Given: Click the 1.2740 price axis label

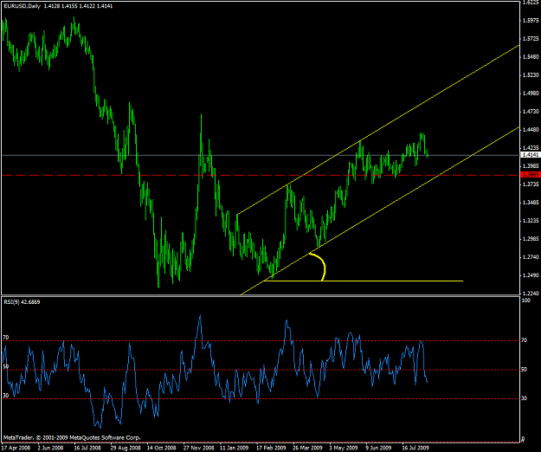Looking at the screenshot, I should click(x=531, y=257).
